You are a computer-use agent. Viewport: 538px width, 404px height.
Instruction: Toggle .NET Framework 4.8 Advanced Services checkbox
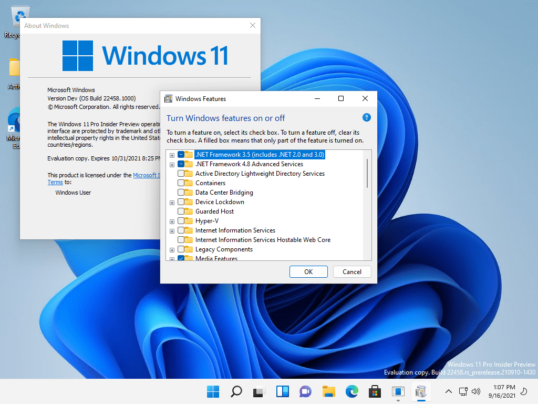181,164
